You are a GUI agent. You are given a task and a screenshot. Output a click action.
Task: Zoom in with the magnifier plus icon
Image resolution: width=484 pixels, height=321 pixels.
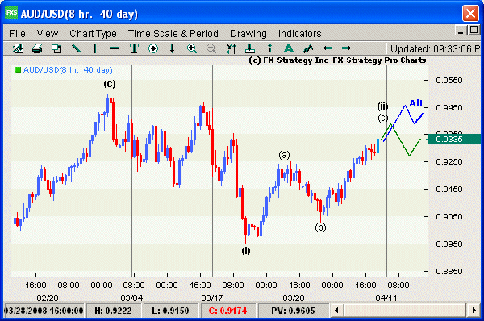pos(192,48)
